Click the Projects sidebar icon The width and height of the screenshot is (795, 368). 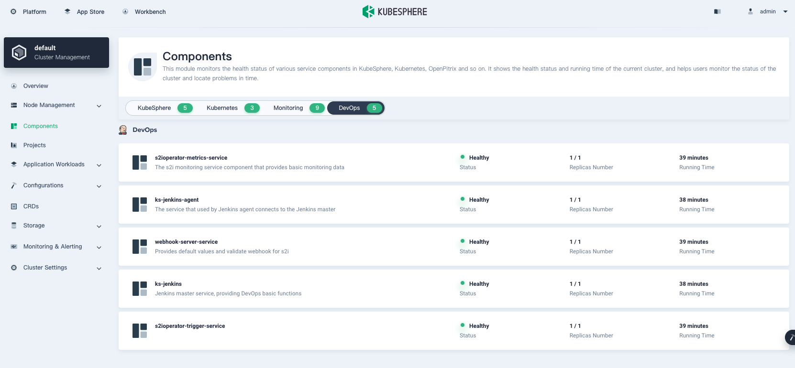tap(14, 145)
